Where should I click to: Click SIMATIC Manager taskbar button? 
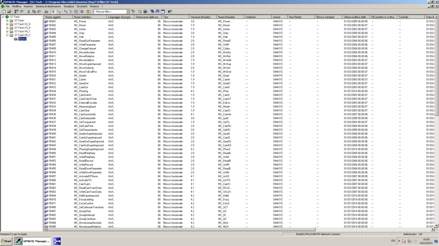point(33,241)
